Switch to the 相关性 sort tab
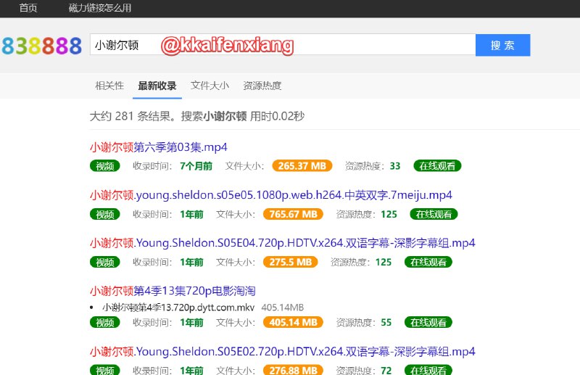The image size is (580, 375). coord(109,86)
